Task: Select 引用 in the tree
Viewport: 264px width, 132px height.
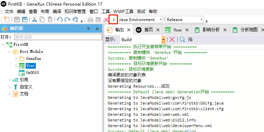Action: (x=24, y=80)
